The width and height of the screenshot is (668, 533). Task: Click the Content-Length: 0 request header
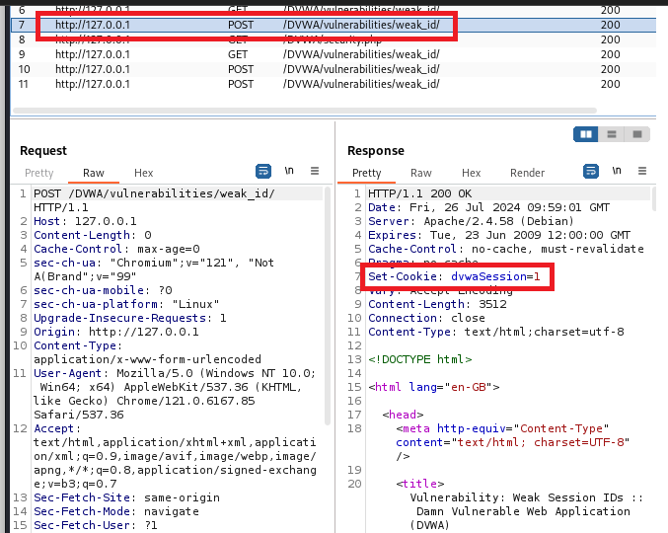click(93, 235)
